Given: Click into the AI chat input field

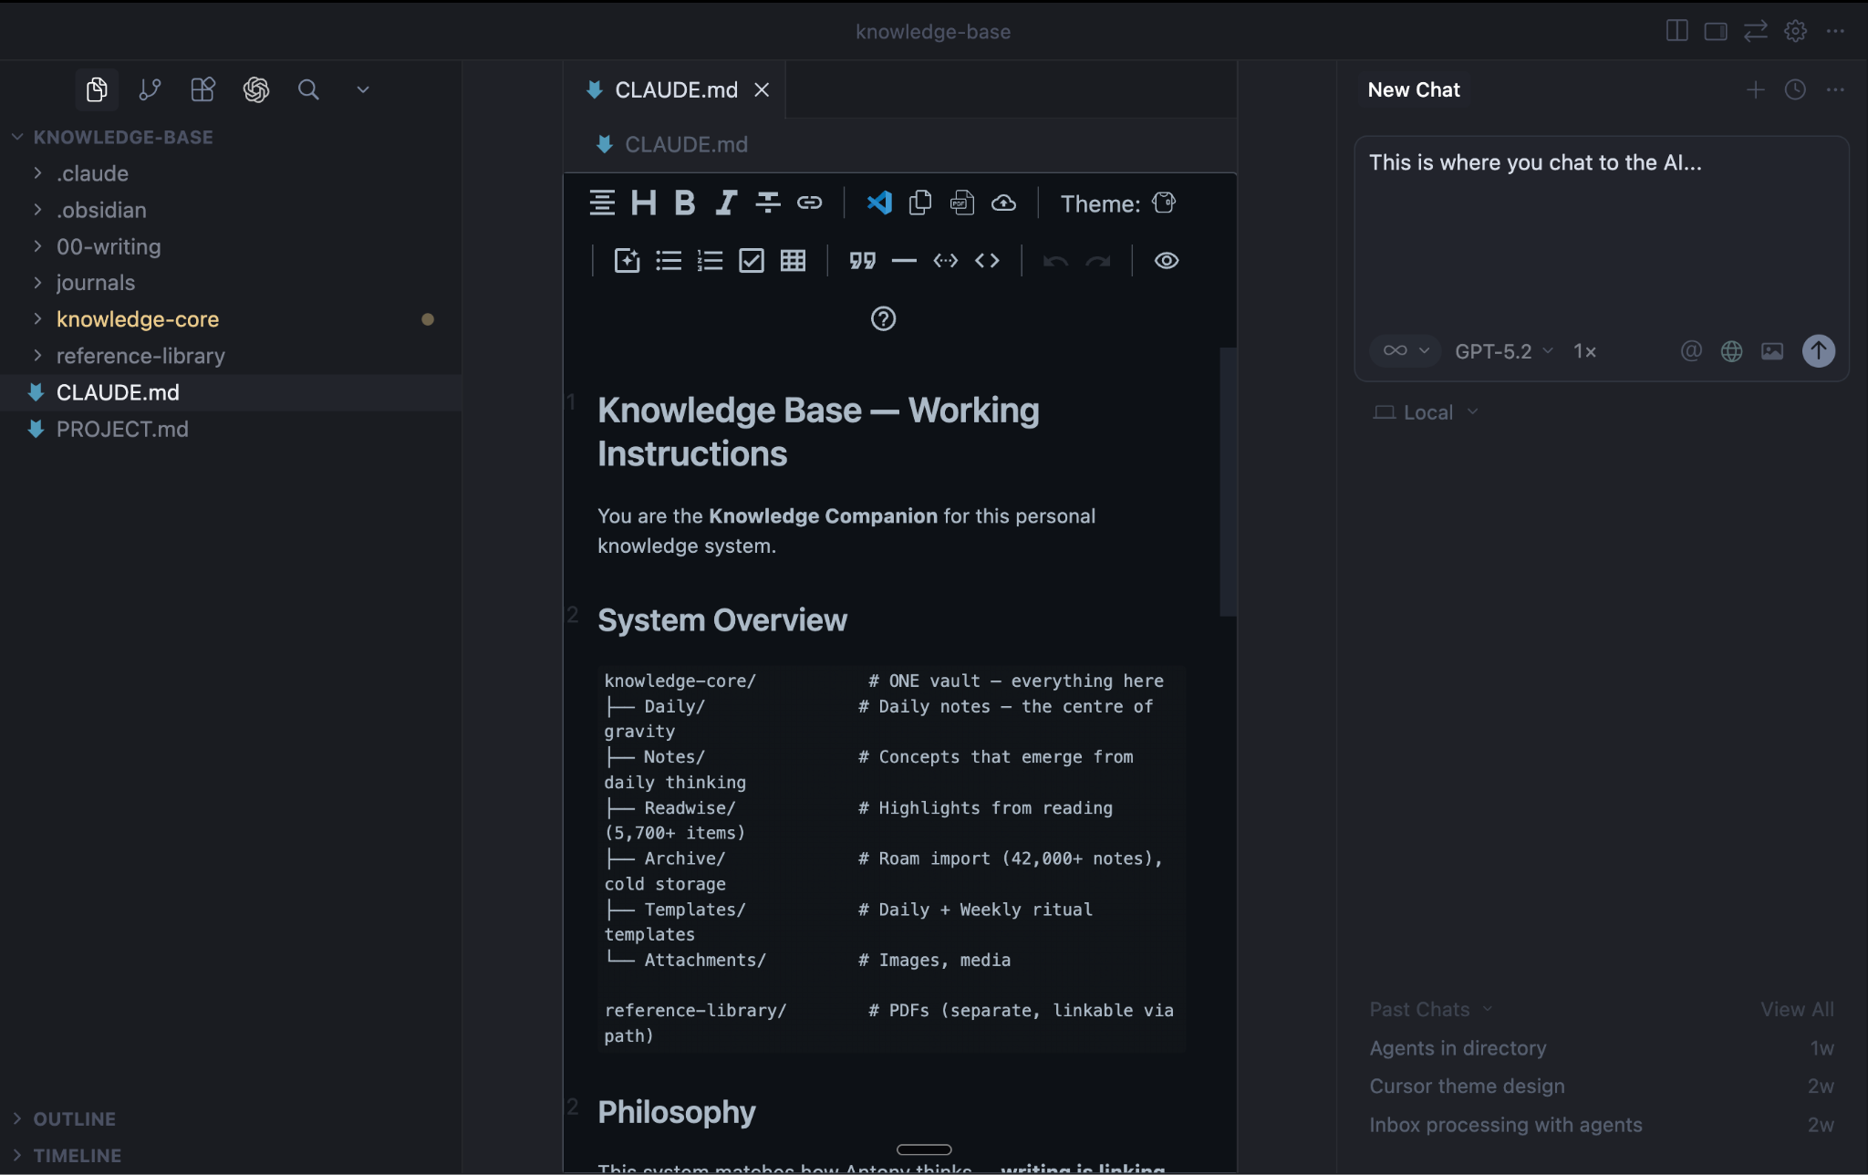Looking at the screenshot, I should pyautogui.click(x=1601, y=237).
